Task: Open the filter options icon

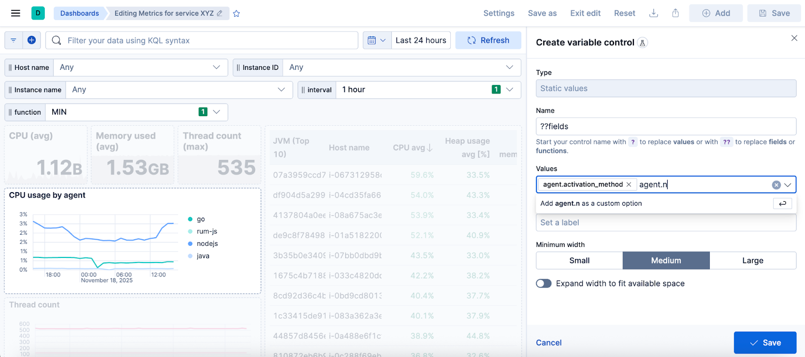Action: [14, 40]
